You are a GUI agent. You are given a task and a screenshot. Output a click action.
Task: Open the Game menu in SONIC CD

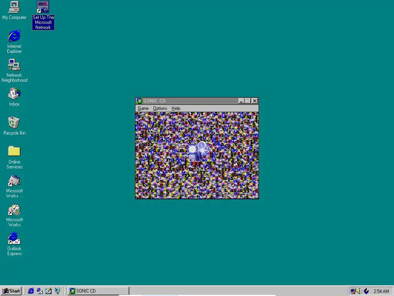click(x=143, y=108)
